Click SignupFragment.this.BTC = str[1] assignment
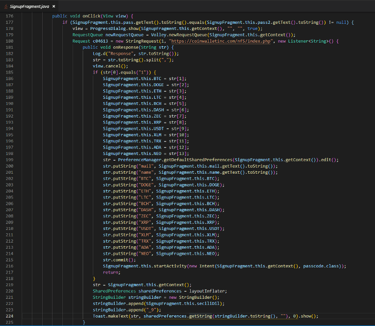Image resolution: width=375 pixels, height=326 pixels. pos(144,79)
